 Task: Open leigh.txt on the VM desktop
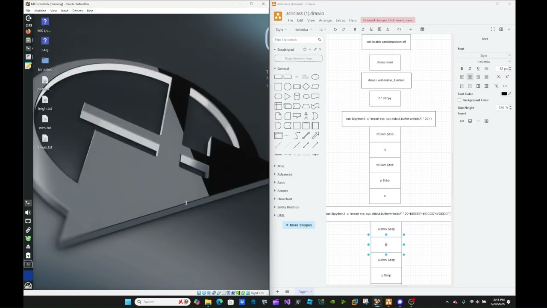[45, 104]
